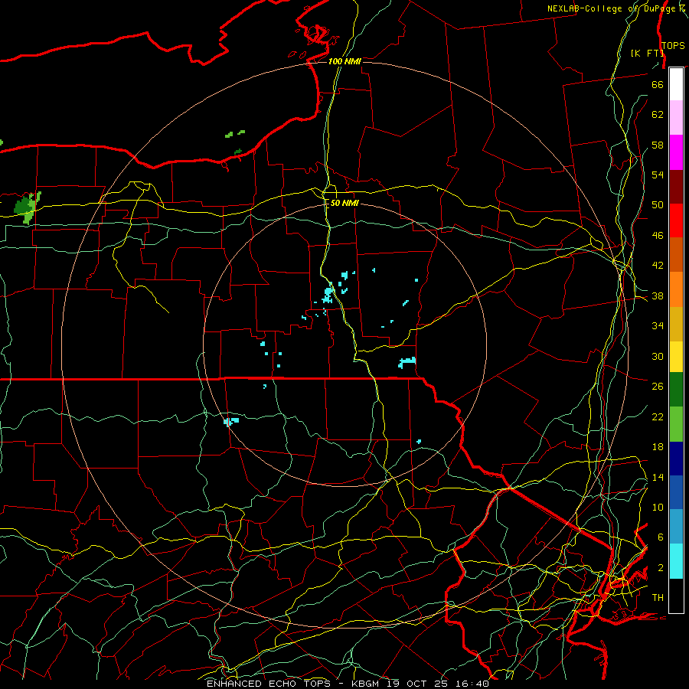This screenshot has width=689, height=689.
Task: Click the '22' legend scale value
Action: 658,416
